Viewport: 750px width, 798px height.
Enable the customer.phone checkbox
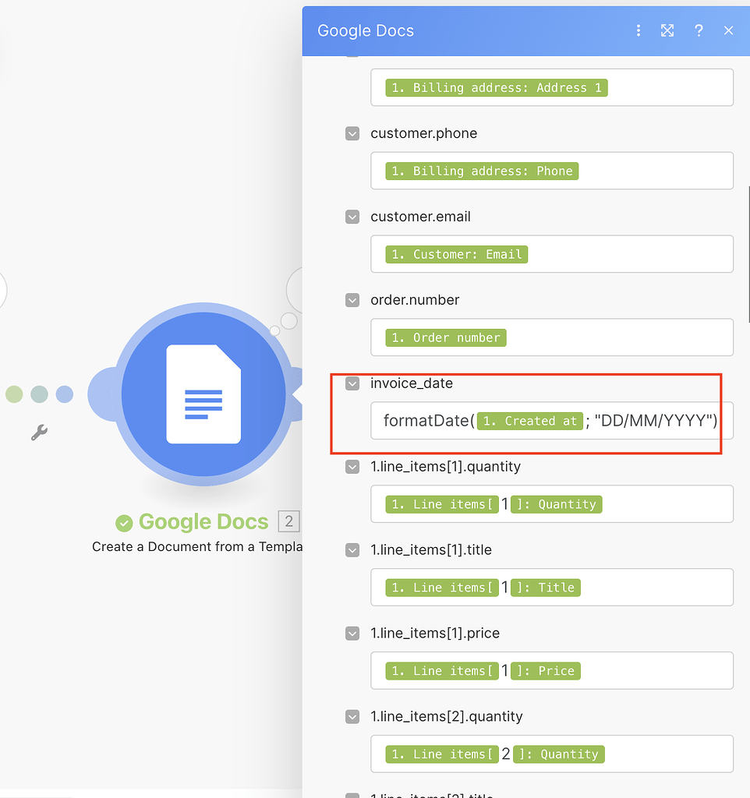[352, 133]
